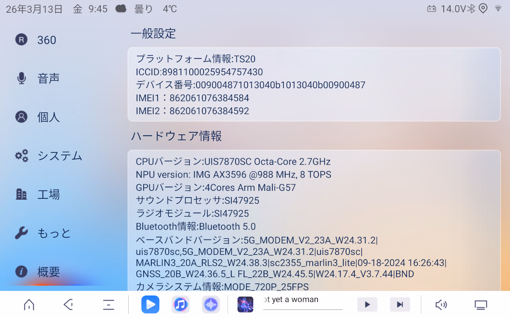Open the navigation drawer via hamburger icon
The height and width of the screenshot is (318, 510).
(x=108, y=304)
